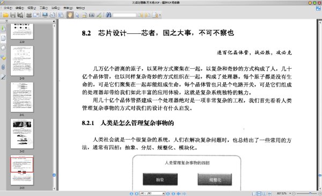Open the second menu bar item (编辑)

[20, 8]
